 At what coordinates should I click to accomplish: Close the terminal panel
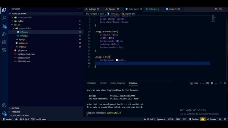[225, 83]
